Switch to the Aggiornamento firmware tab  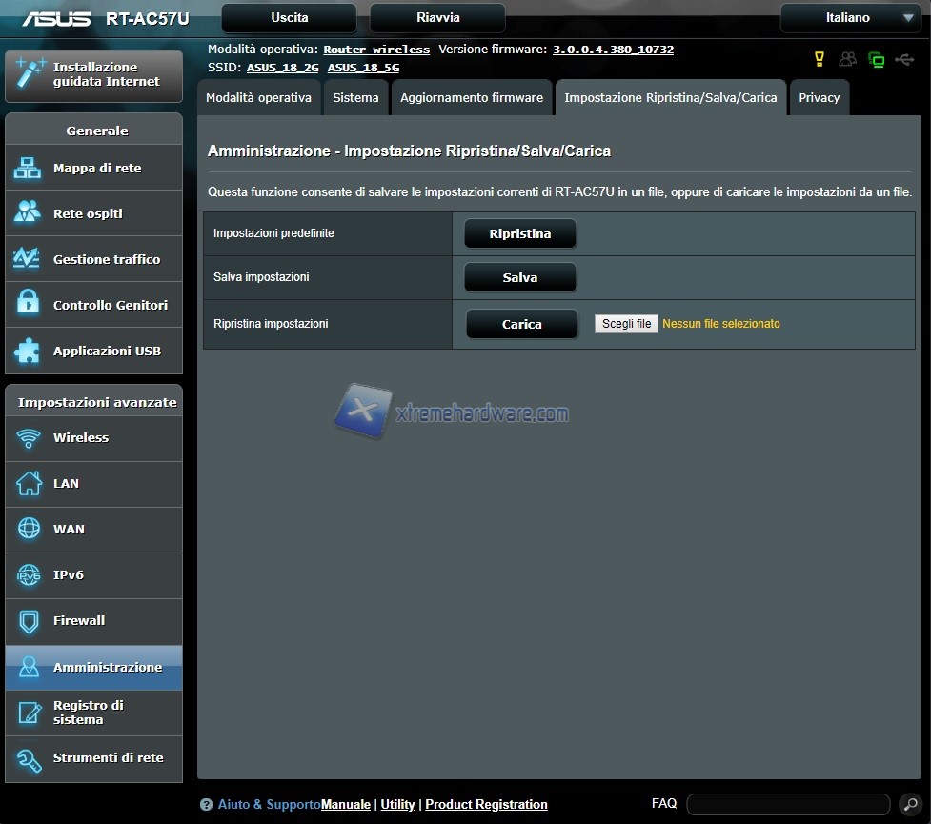471,98
